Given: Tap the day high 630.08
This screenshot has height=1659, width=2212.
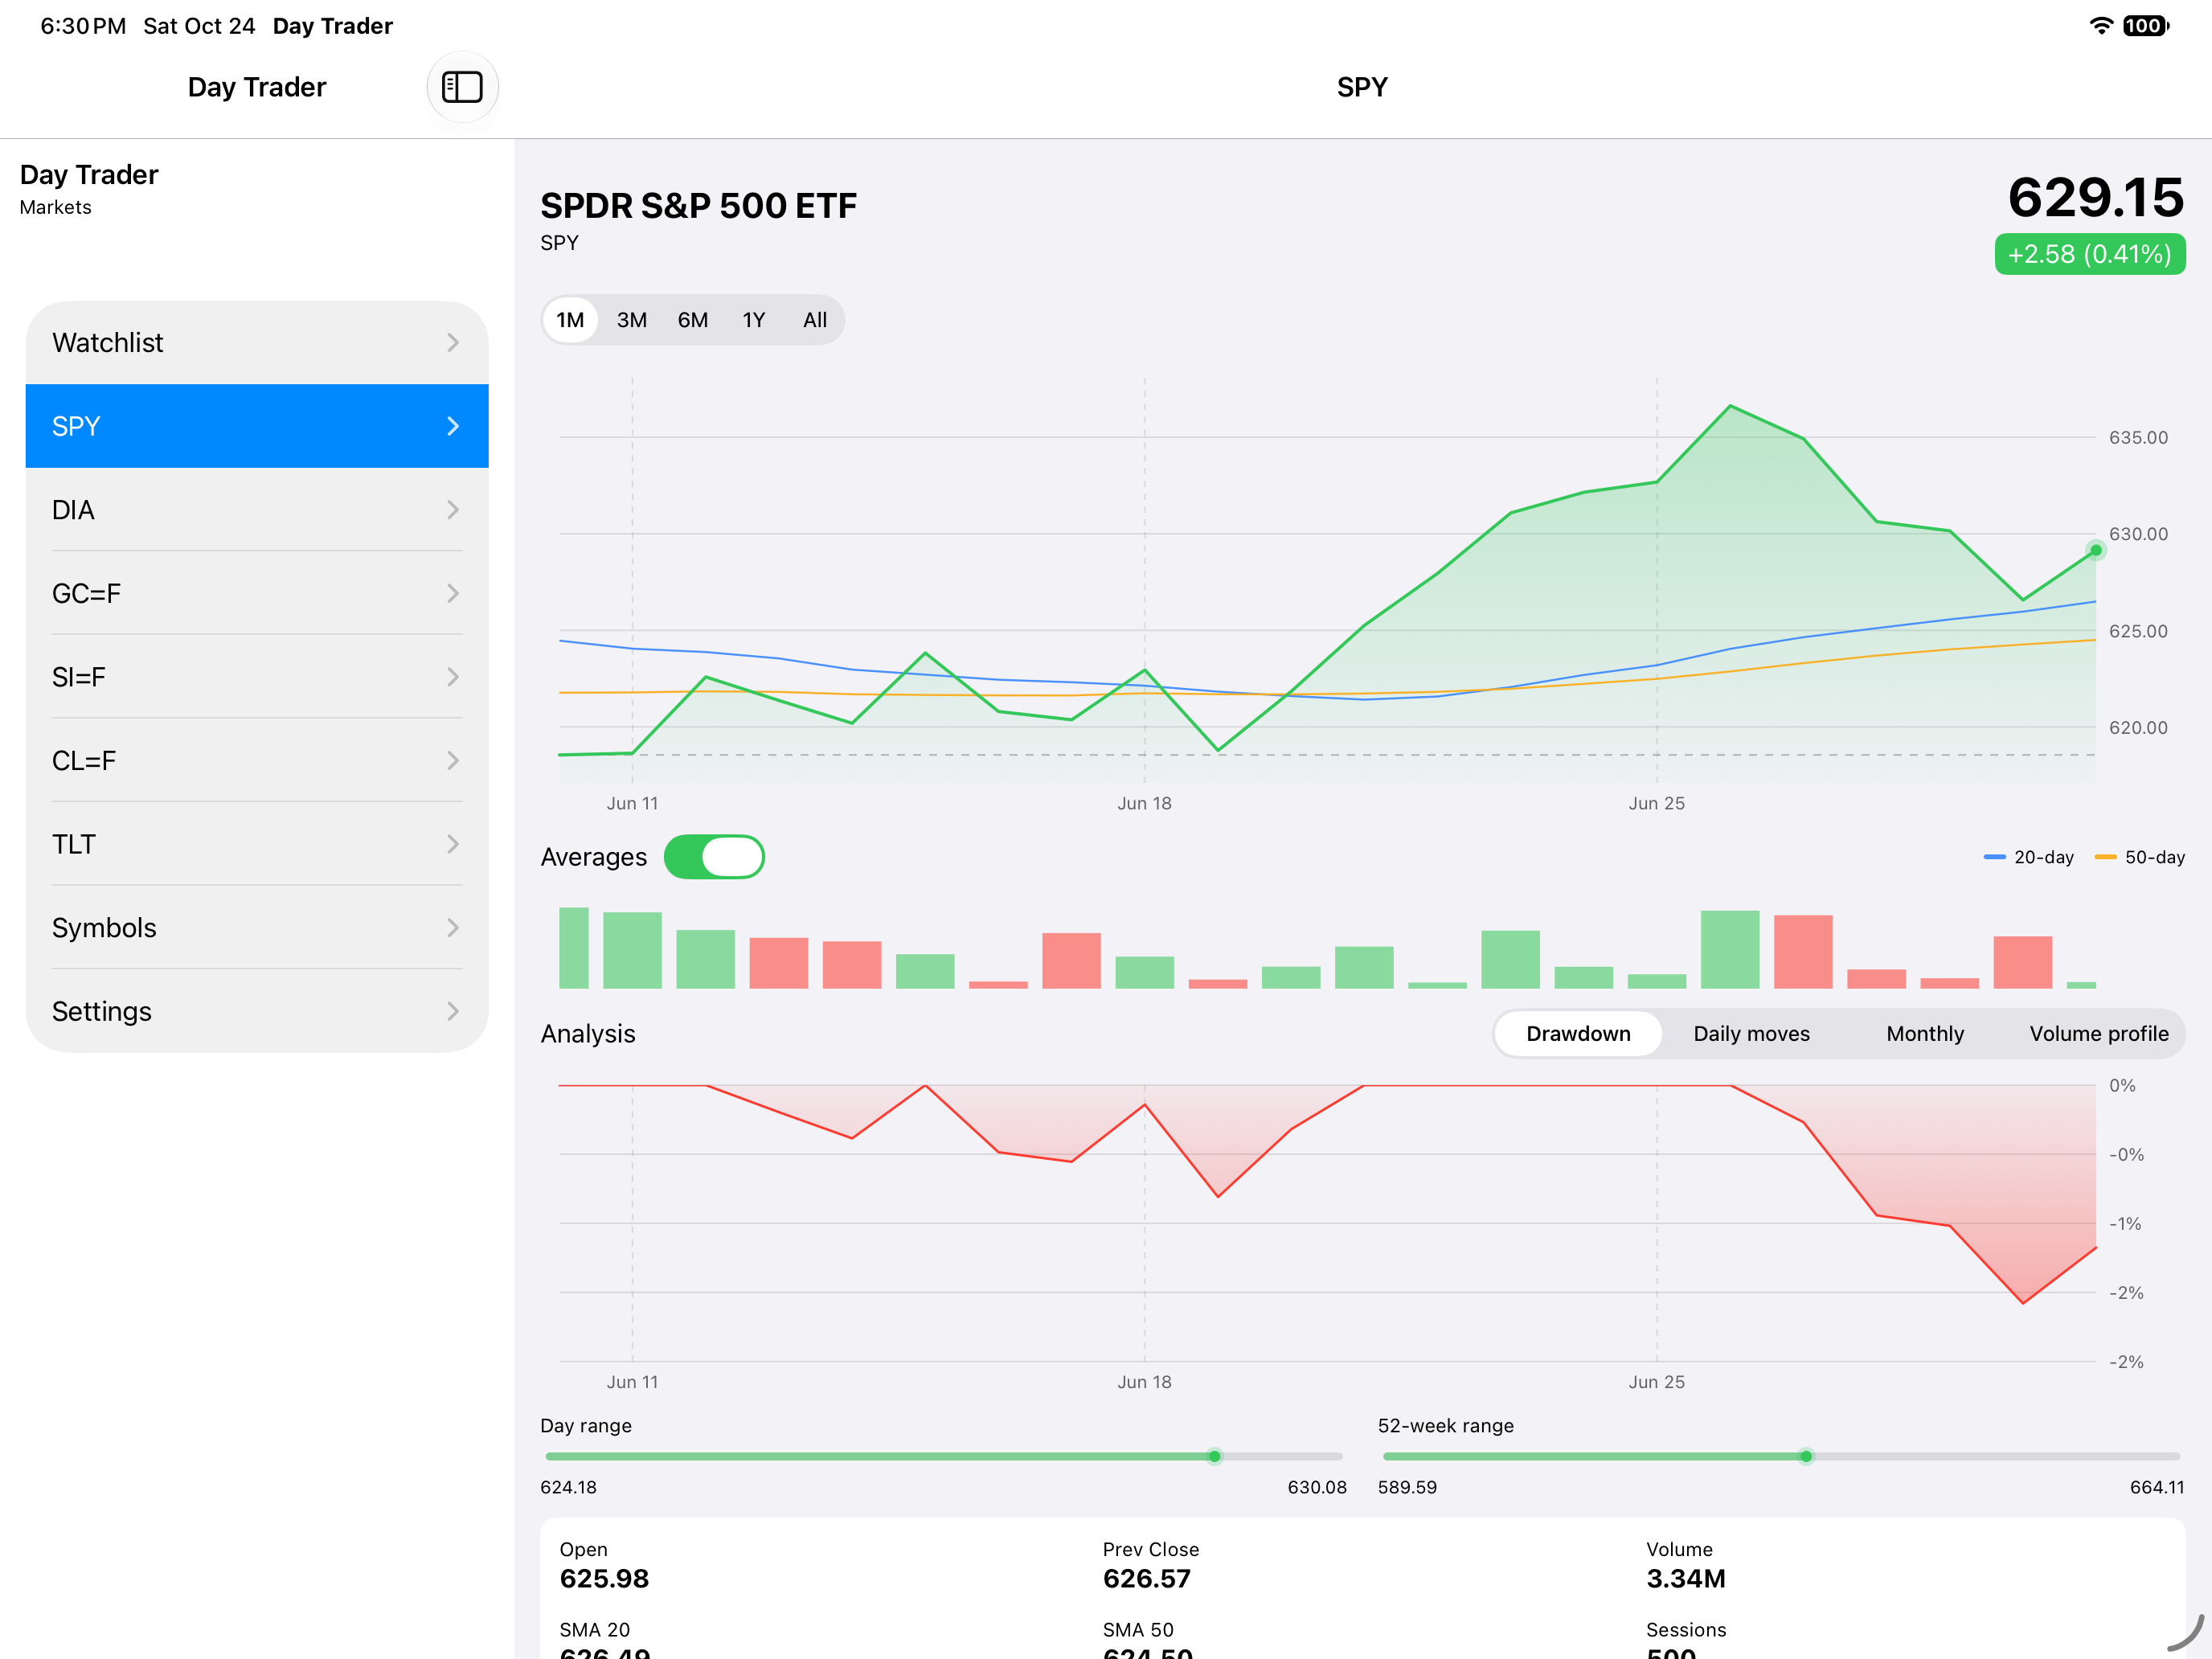Looking at the screenshot, I should pos(1317,1487).
